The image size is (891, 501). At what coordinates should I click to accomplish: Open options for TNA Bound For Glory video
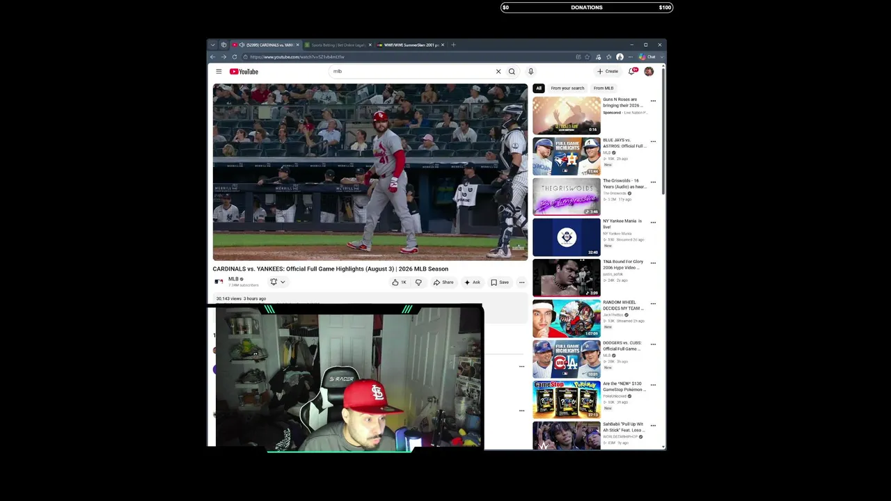pyautogui.click(x=653, y=264)
